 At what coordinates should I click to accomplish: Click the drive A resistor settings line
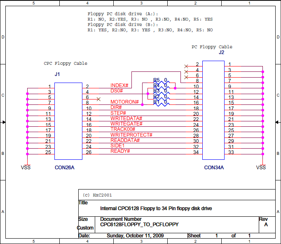(150, 19)
